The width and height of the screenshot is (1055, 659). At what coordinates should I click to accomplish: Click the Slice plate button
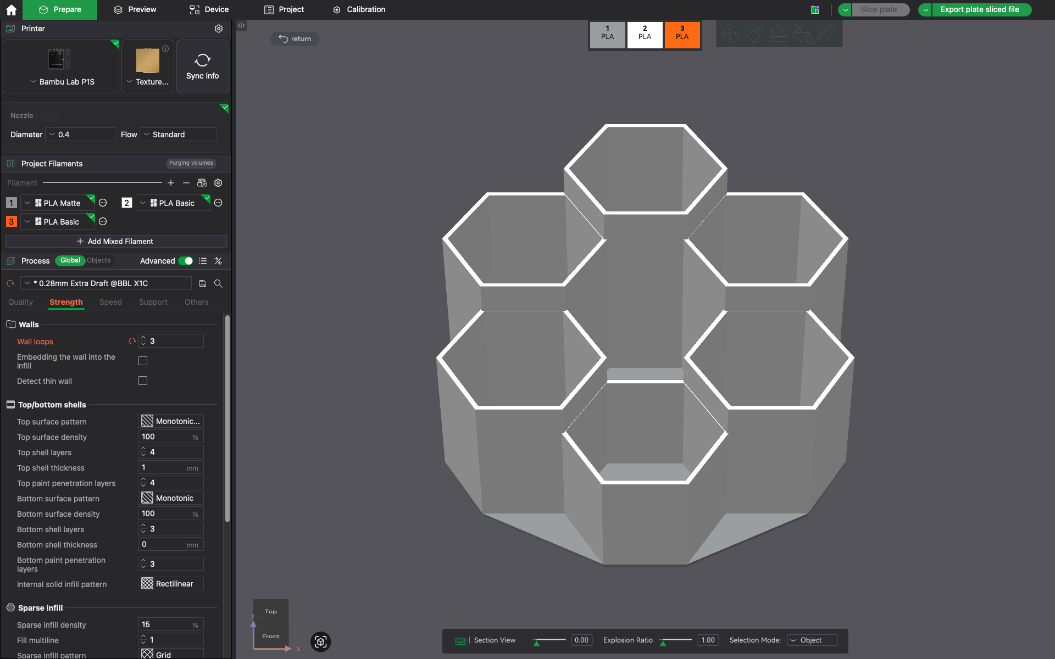[x=880, y=10]
